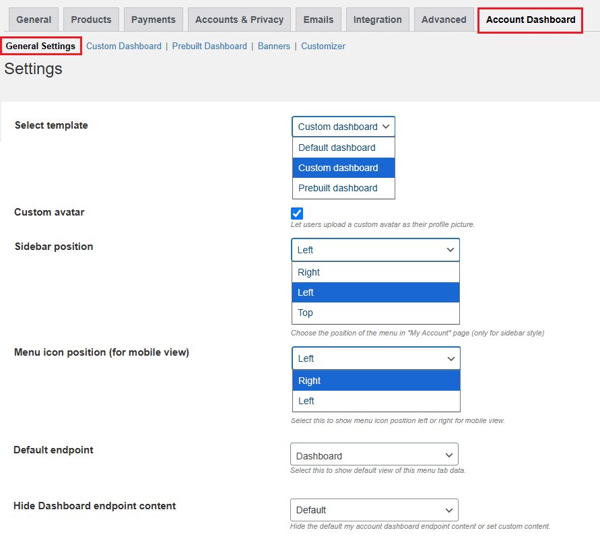The height and width of the screenshot is (547, 600).
Task: Switch to the Emails tab
Action: pos(319,20)
